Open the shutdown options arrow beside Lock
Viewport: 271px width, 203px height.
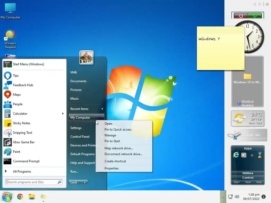click(85, 182)
